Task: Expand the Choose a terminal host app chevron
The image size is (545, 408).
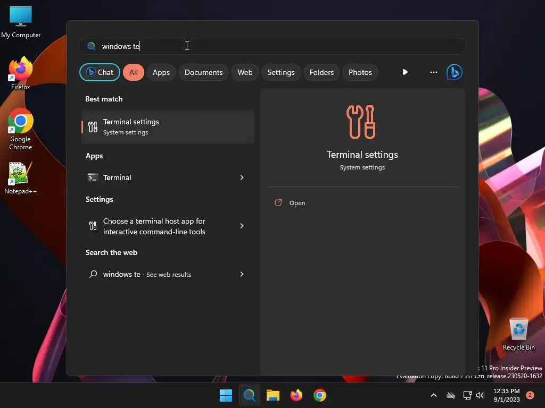Action: tap(242, 226)
